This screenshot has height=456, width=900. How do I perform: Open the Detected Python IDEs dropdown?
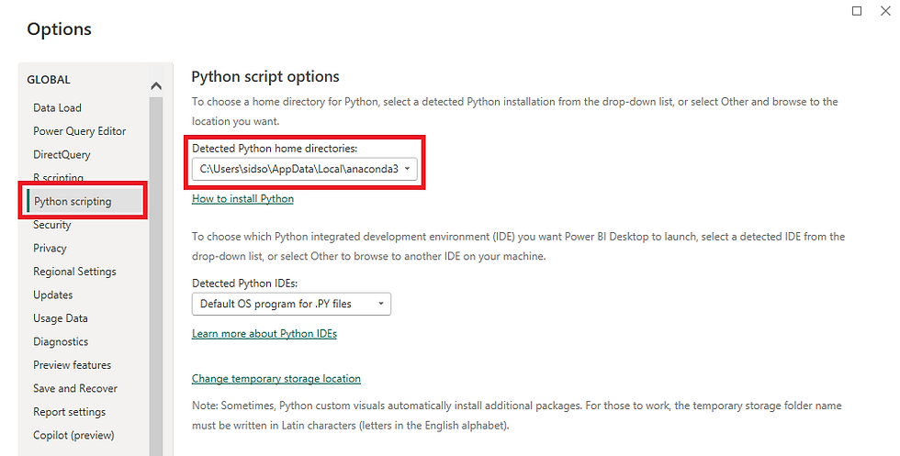pyautogui.click(x=291, y=304)
